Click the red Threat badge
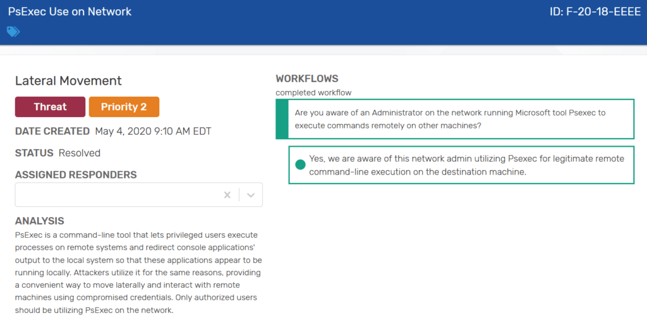 (x=50, y=107)
